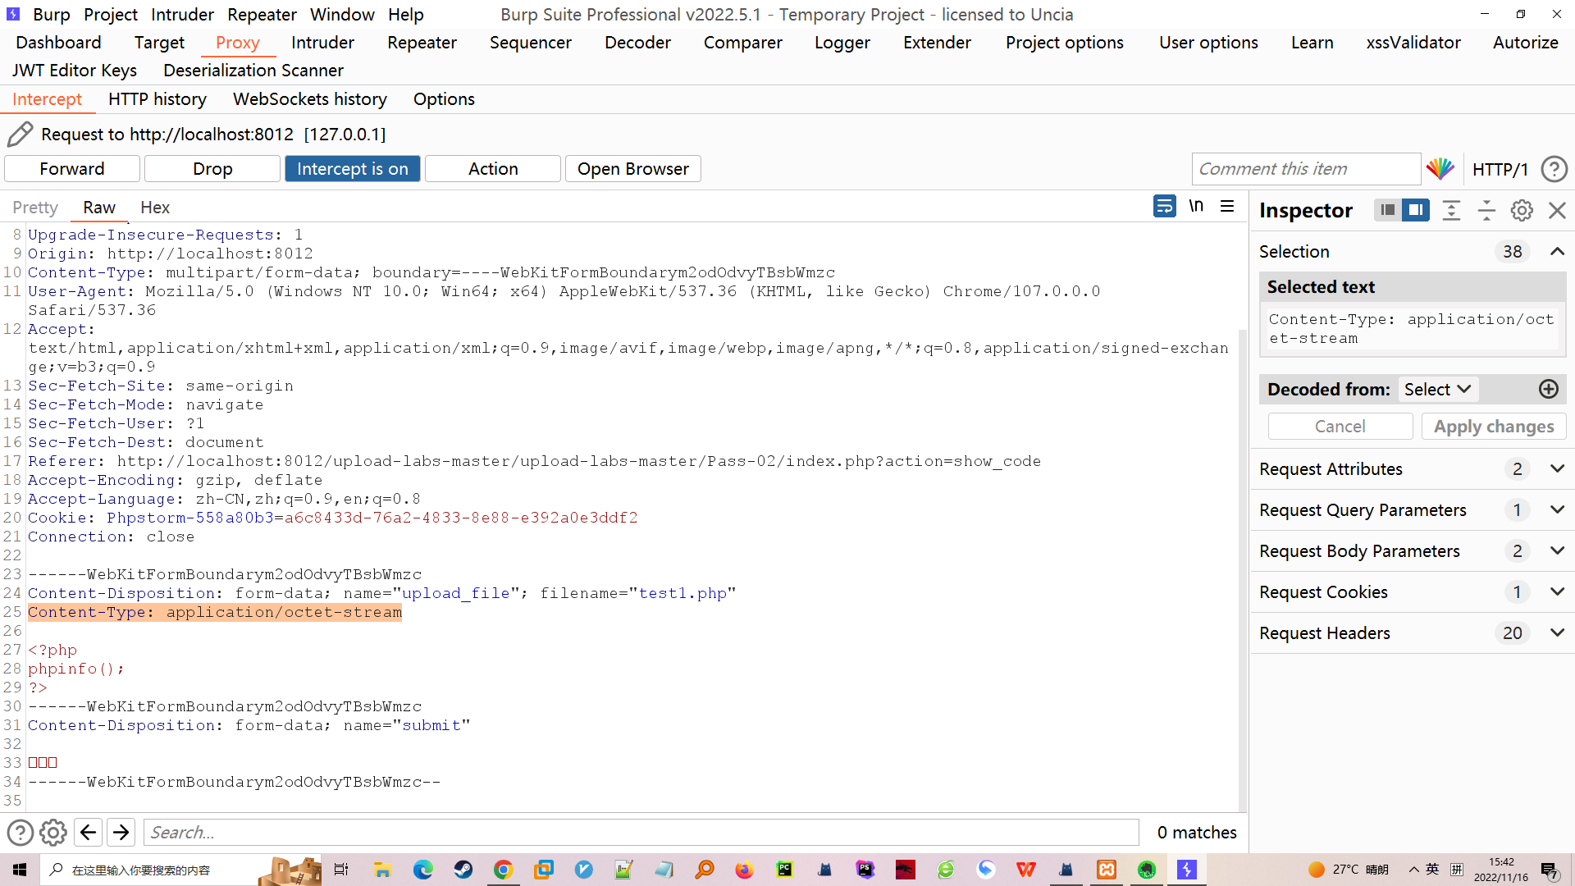The image size is (1575, 886).
Task: Switch to HTTP history tab
Action: coord(157,99)
